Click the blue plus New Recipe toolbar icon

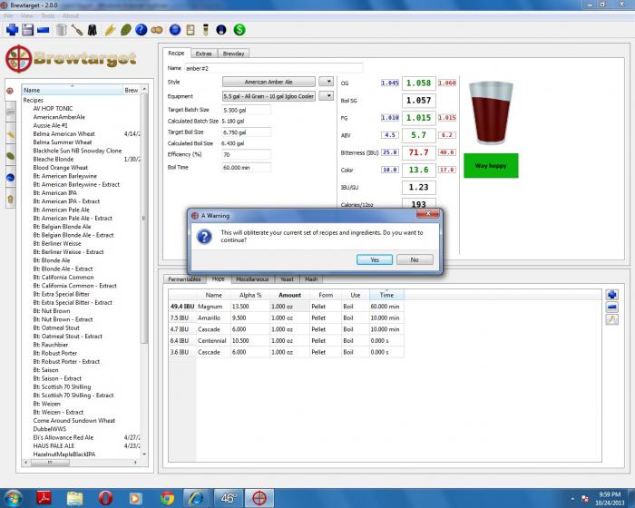click(12, 30)
